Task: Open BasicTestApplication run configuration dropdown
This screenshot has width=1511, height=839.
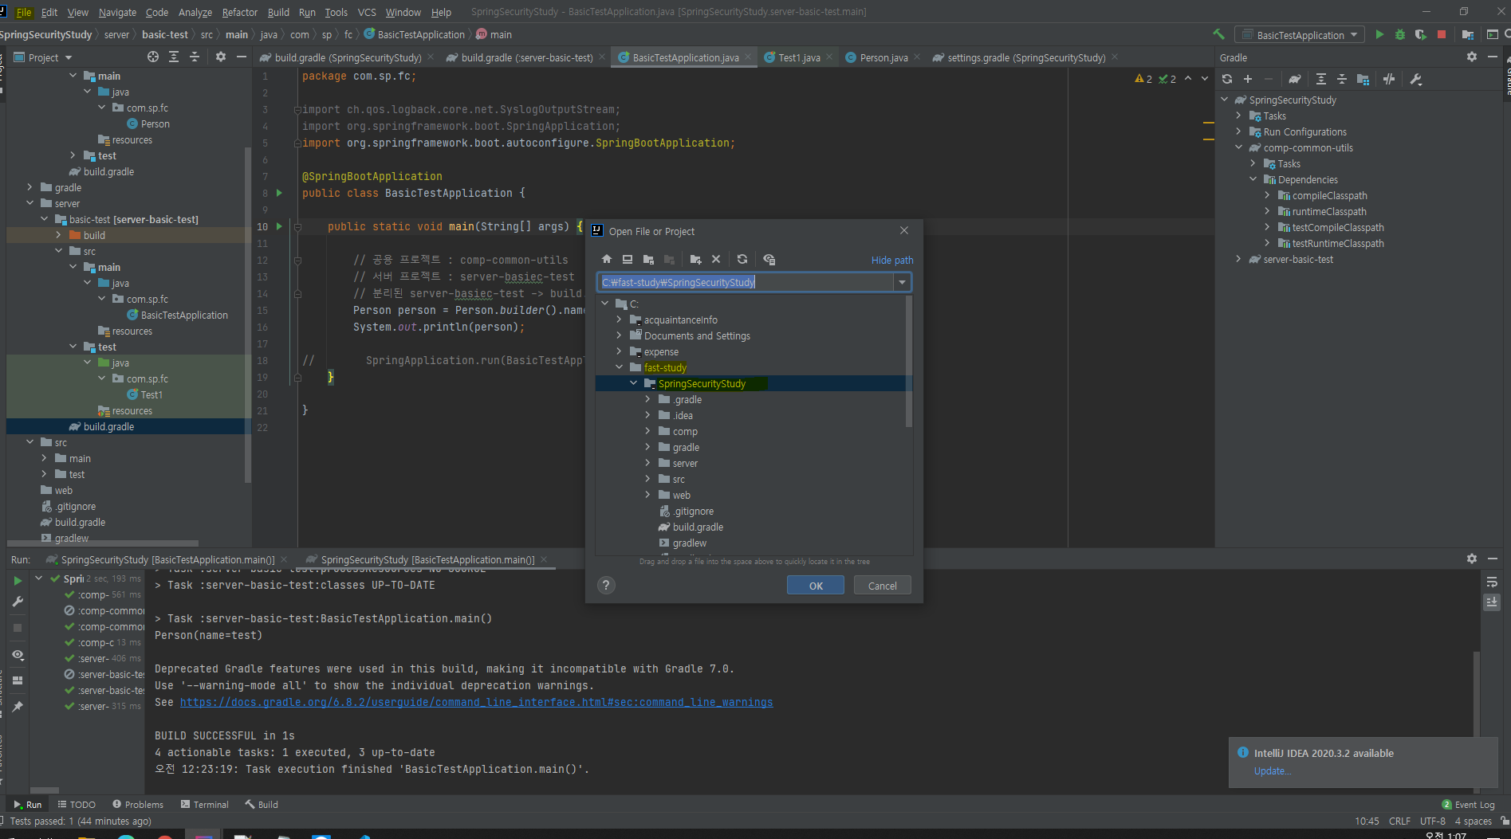Action: pyautogui.click(x=1300, y=35)
